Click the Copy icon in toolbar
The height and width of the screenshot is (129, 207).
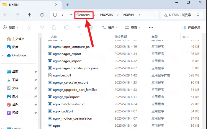[x=42, y=28]
